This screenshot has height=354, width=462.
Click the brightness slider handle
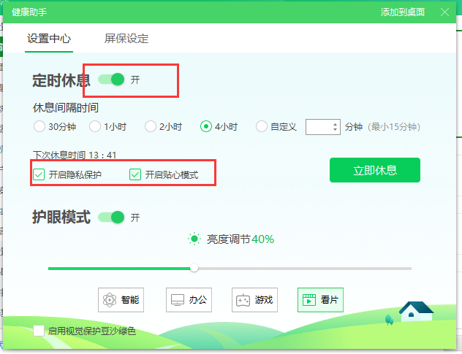point(194,268)
